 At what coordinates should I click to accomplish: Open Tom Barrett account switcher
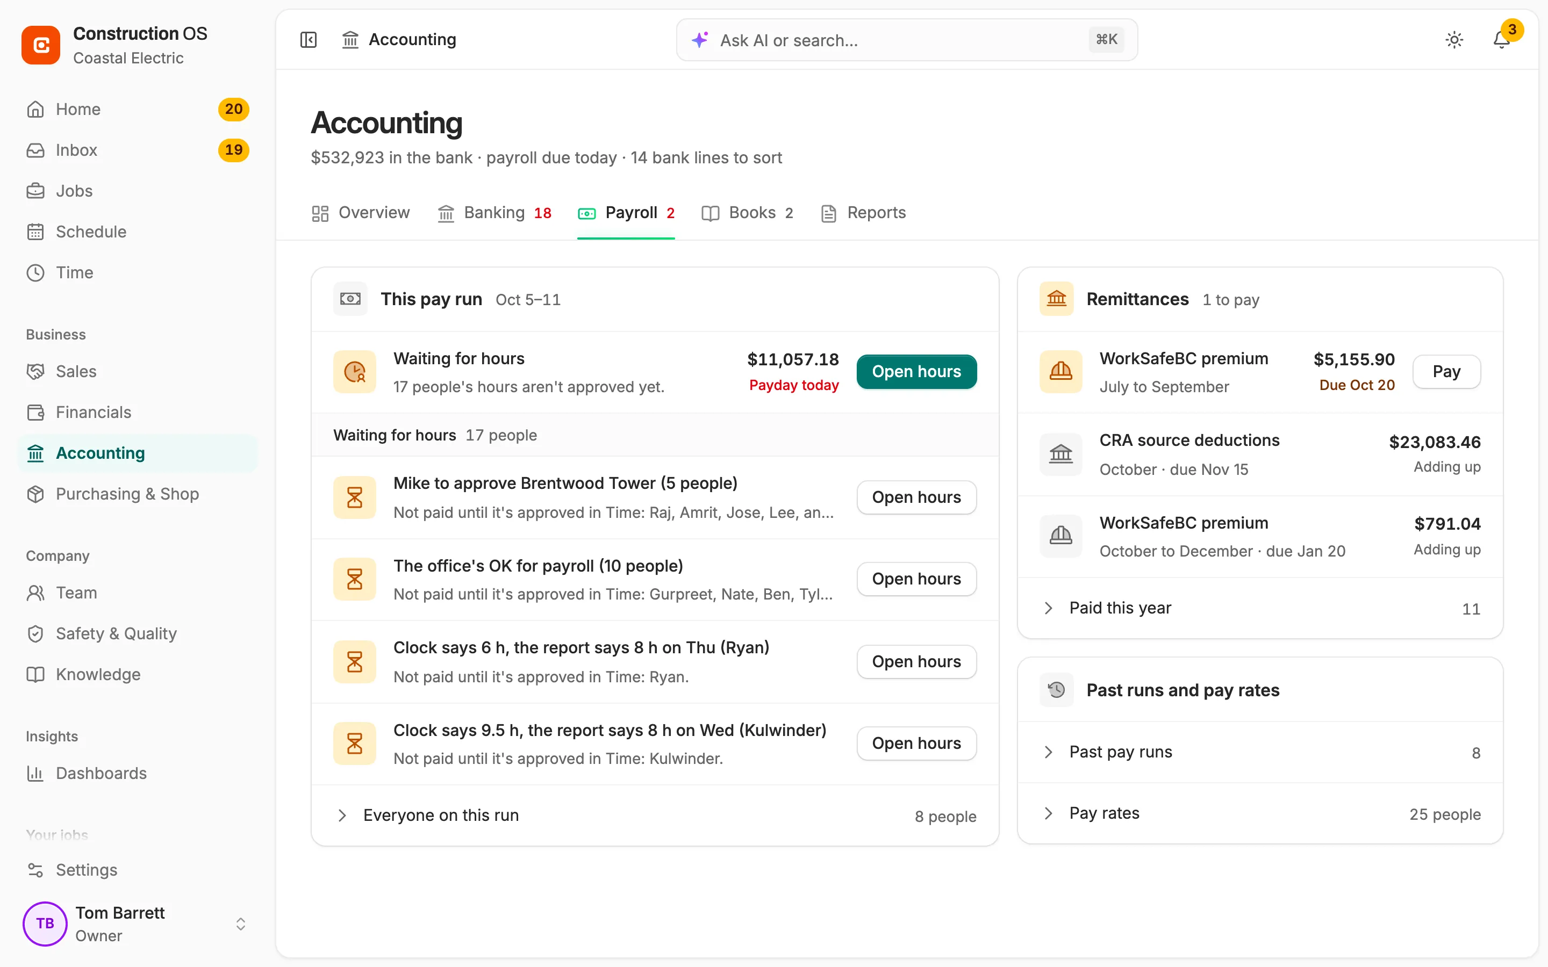click(x=138, y=923)
